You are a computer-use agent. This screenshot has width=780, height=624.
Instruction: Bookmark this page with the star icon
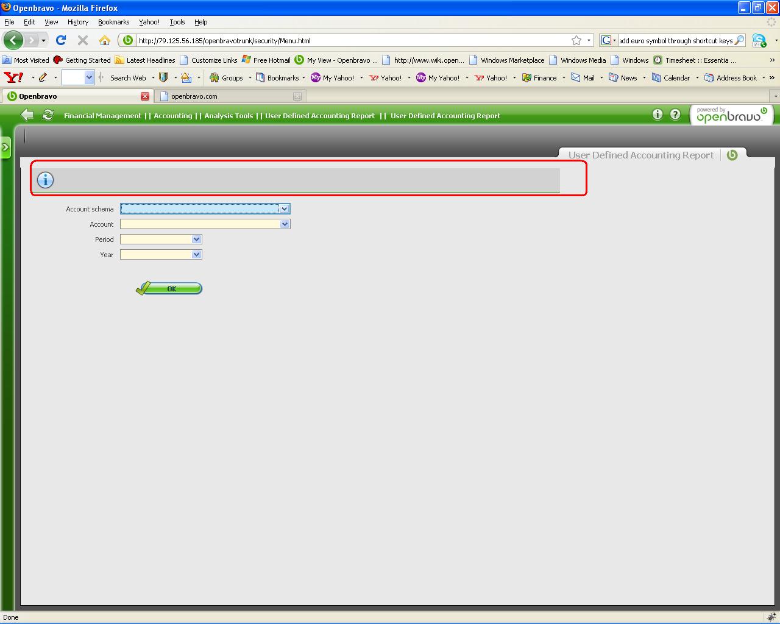[576, 40]
